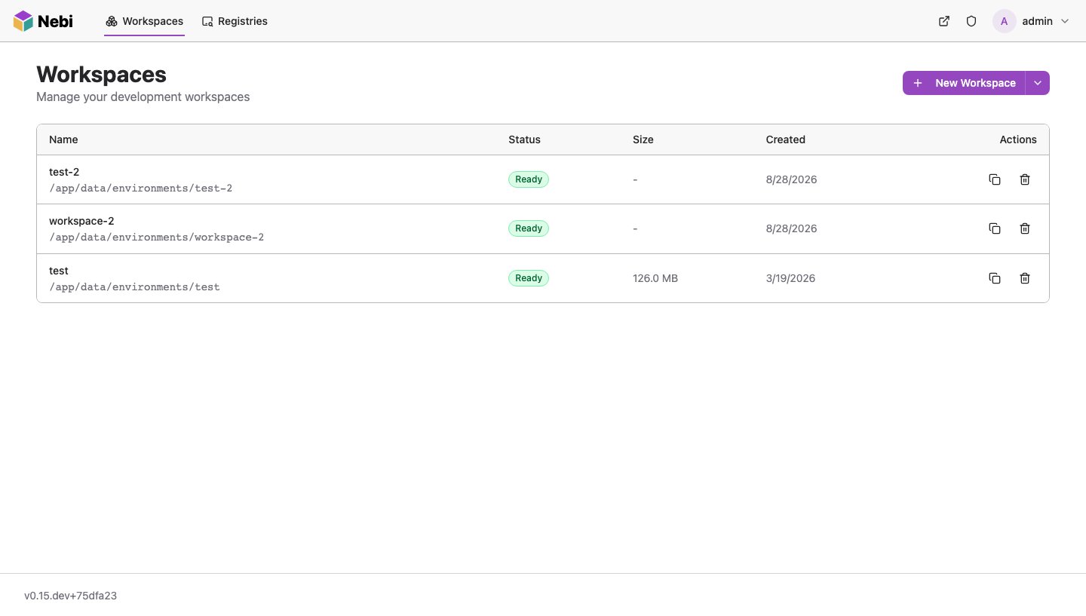Screen dimensions: 1086x616
Task: Click trash icon for test workspace
Action: coord(1025,278)
